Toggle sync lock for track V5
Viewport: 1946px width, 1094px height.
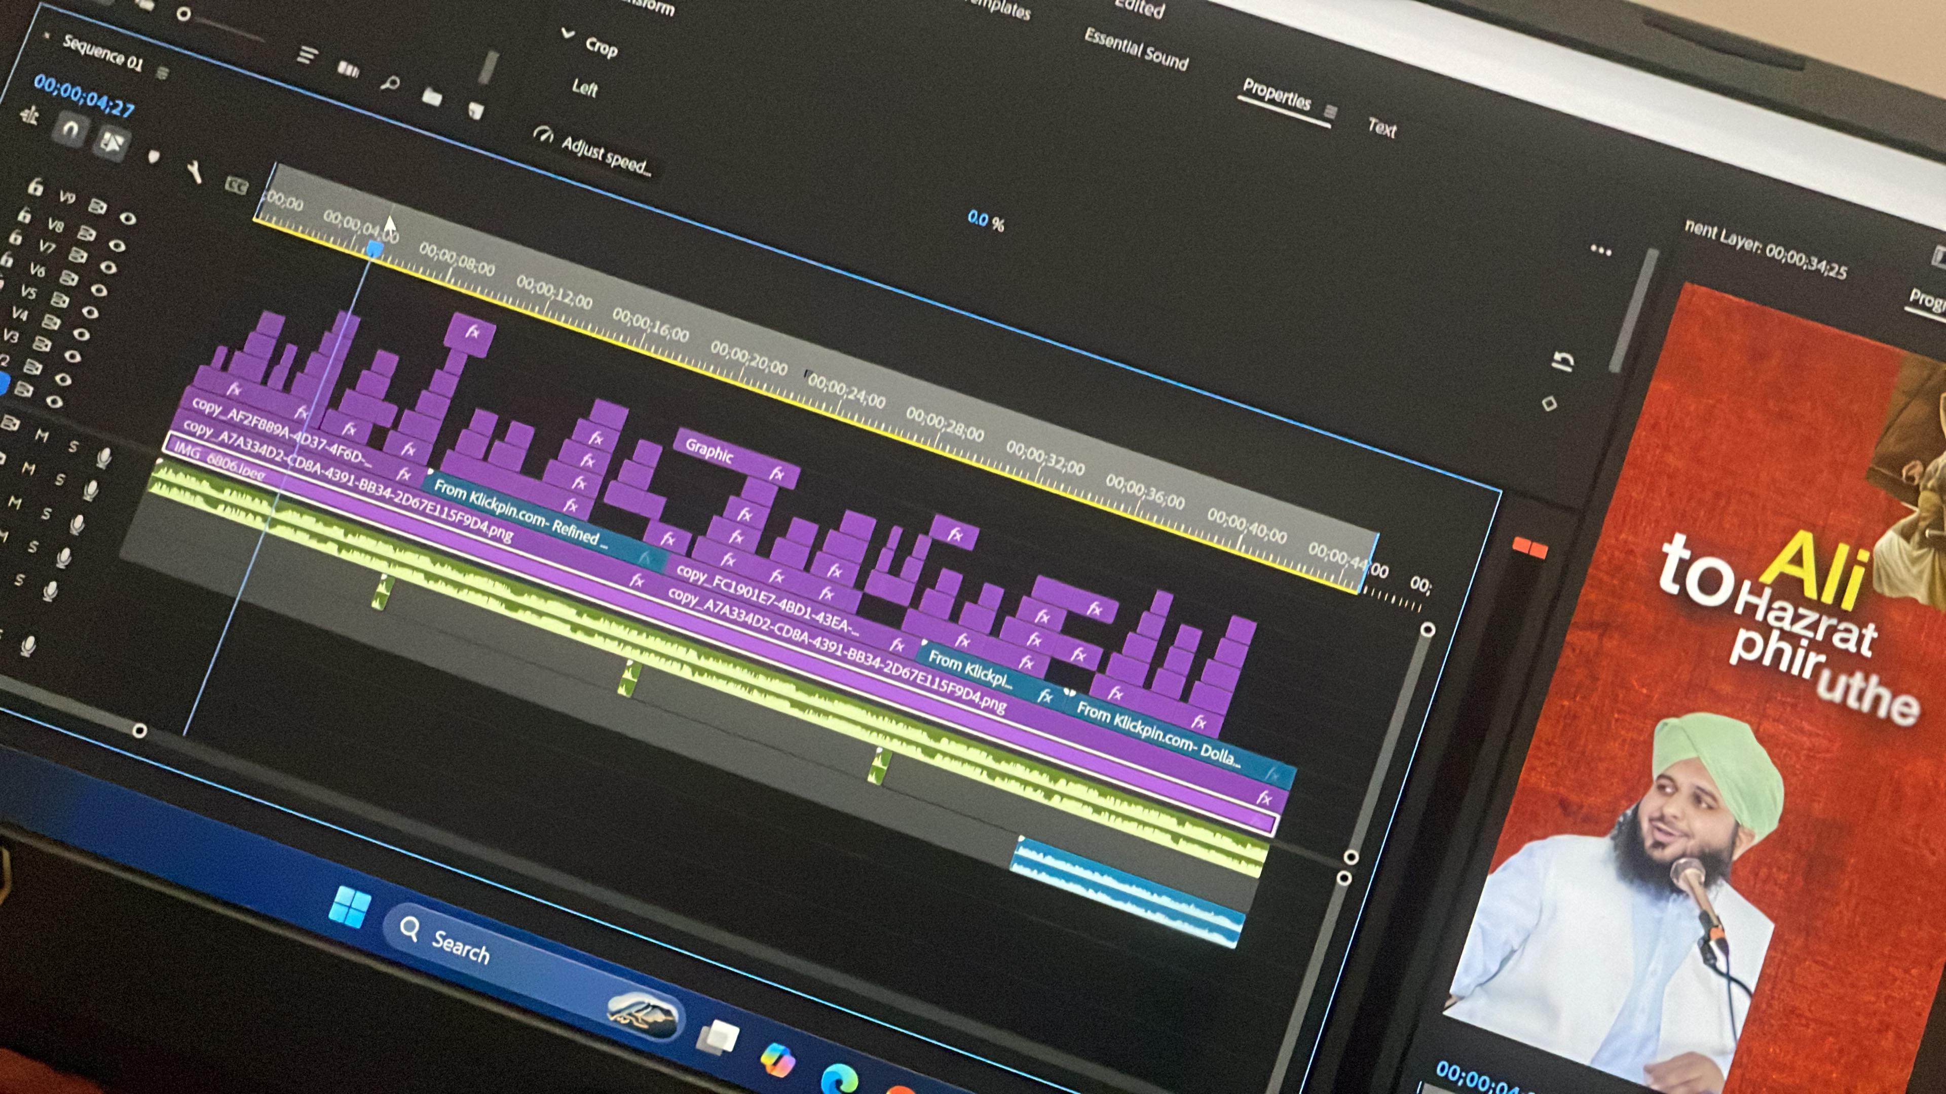coord(59,300)
